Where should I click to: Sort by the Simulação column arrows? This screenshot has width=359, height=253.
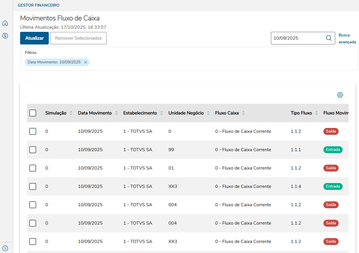(x=71, y=113)
